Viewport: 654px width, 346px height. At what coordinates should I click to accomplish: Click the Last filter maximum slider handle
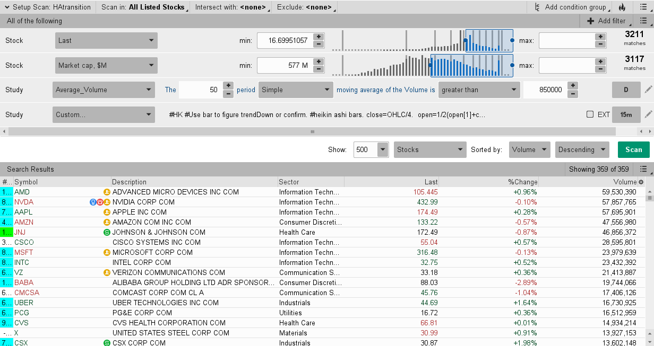coord(512,40)
